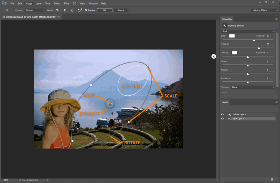Click Properties panel scroll down arrow
The height and width of the screenshot is (183, 280).
tap(277, 91)
